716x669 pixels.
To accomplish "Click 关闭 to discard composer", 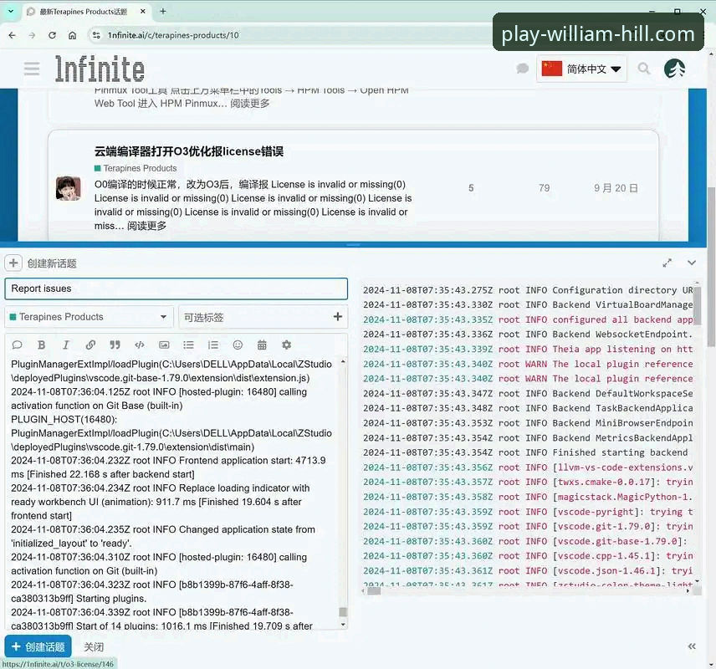I will point(94,646).
